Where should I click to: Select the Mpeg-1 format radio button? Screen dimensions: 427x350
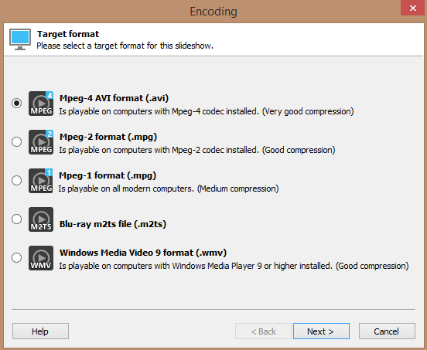(x=16, y=180)
